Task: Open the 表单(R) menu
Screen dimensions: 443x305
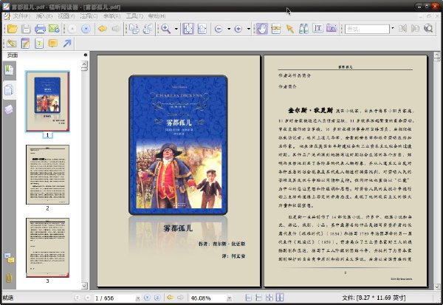Action: [111, 16]
